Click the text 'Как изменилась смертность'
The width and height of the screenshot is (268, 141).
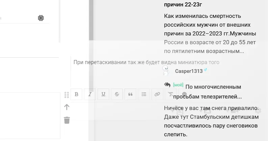tap(203, 16)
